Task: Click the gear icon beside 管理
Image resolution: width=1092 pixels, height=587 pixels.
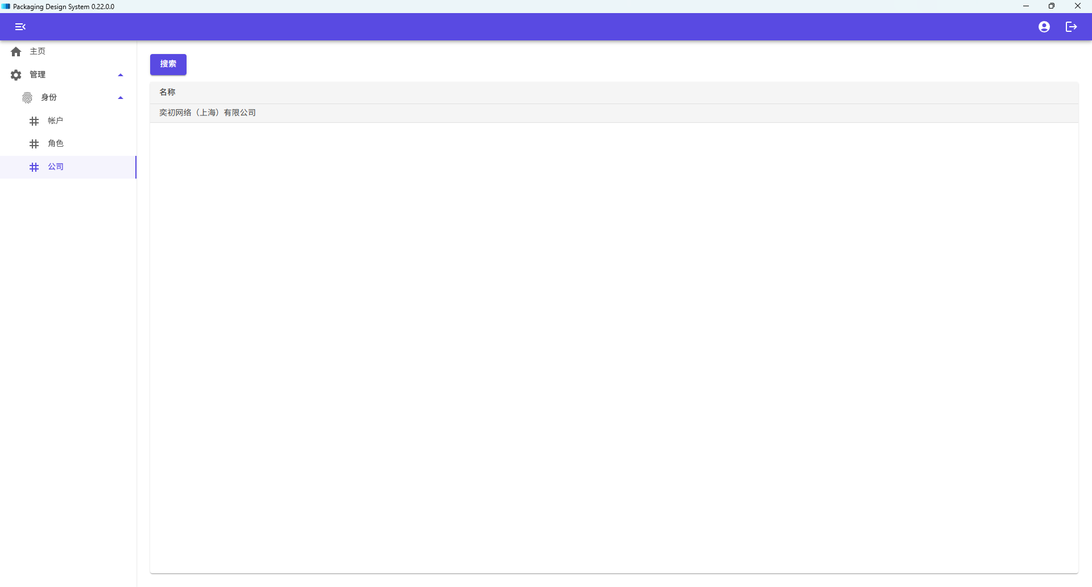Action: pos(16,75)
